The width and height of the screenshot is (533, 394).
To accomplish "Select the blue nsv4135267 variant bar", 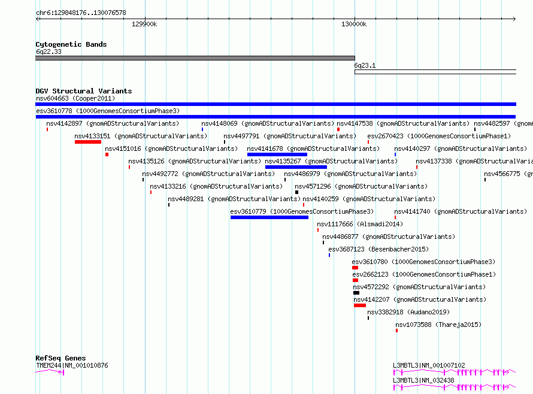I will coord(296,167).
